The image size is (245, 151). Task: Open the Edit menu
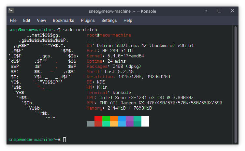click(x=27, y=21)
